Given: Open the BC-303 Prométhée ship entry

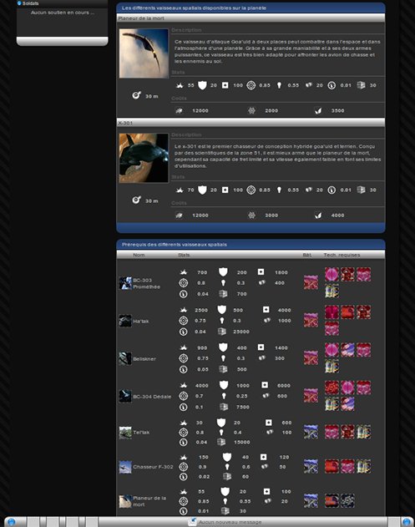Looking at the screenshot, I should point(146,283).
